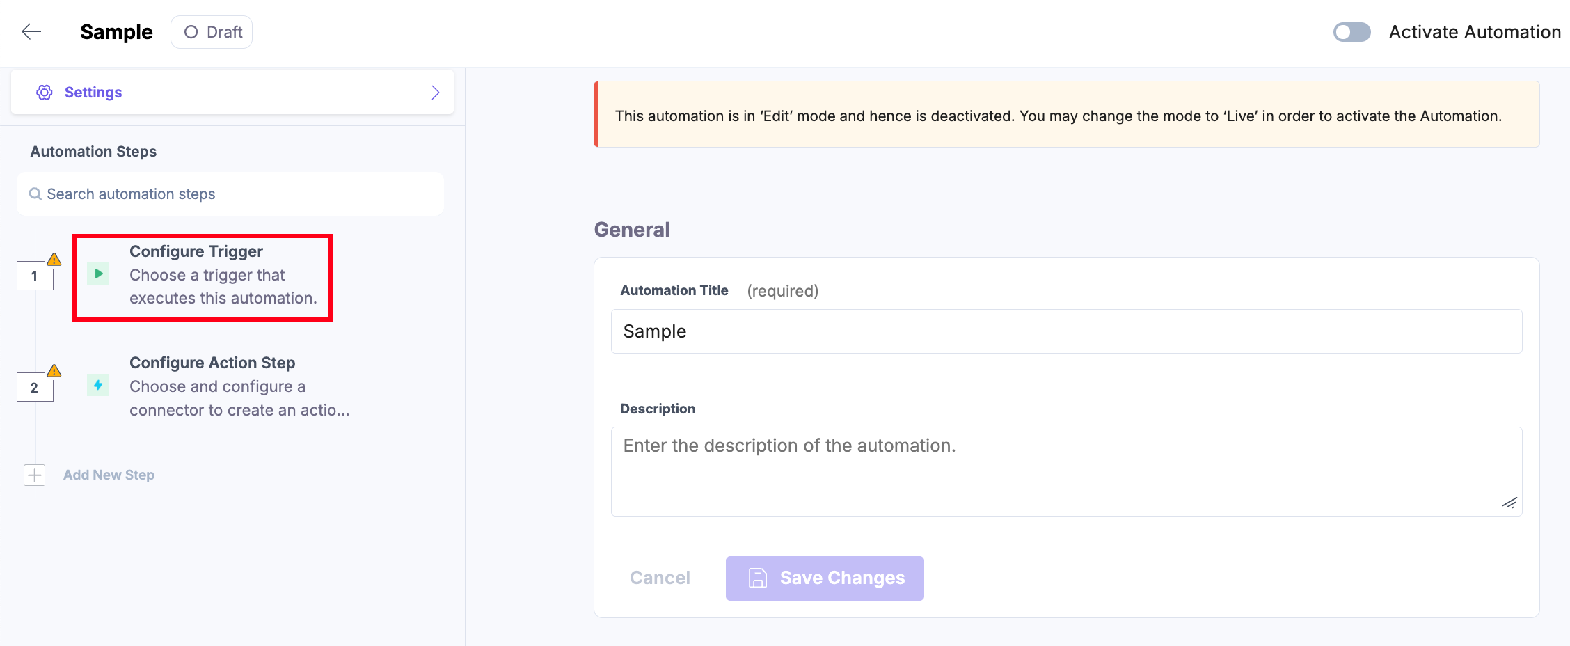This screenshot has width=1570, height=646.
Task: Click the save icon in Save Changes
Action: [x=758, y=578]
